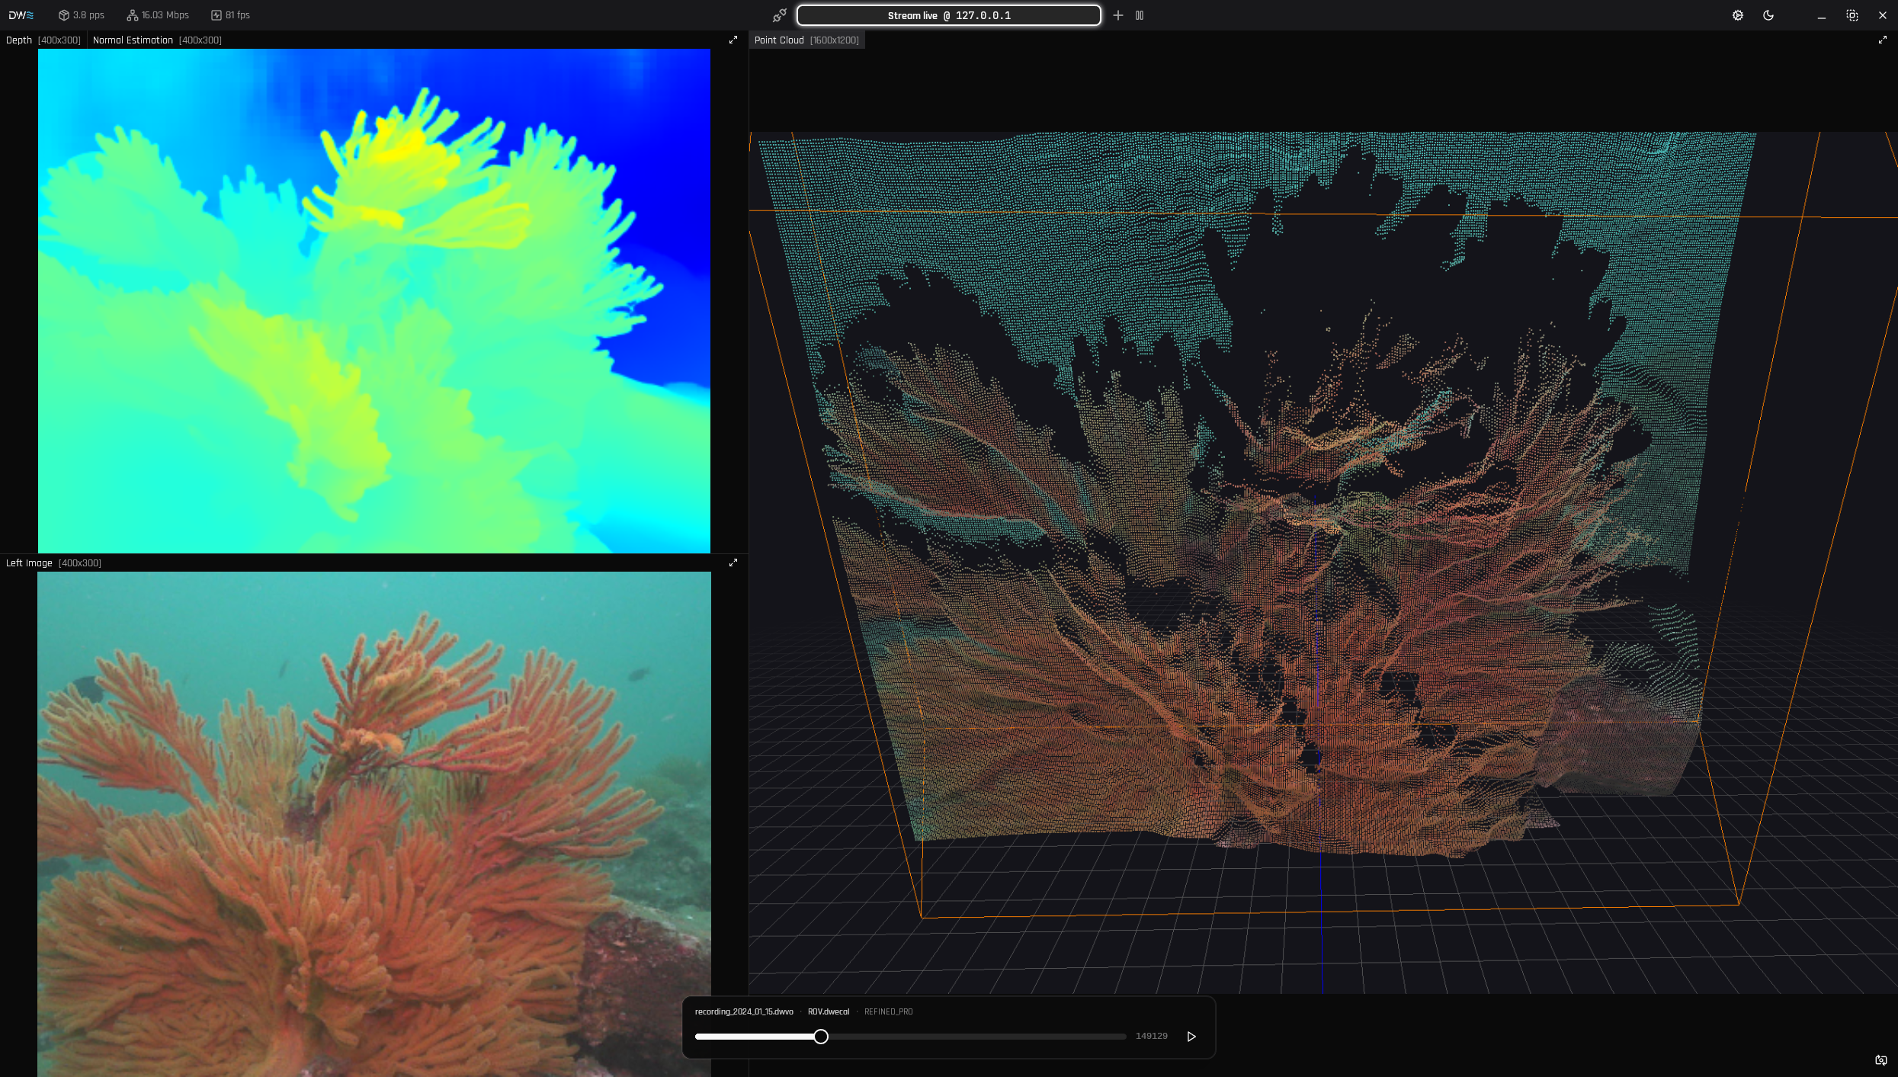Click the REFINED_PRO mode label

(x=888, y=1012)
